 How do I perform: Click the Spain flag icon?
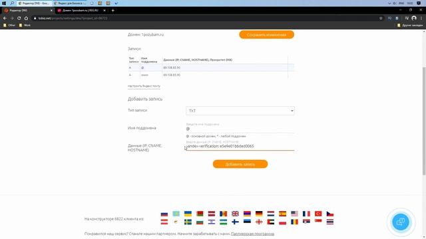coord(282,214)
